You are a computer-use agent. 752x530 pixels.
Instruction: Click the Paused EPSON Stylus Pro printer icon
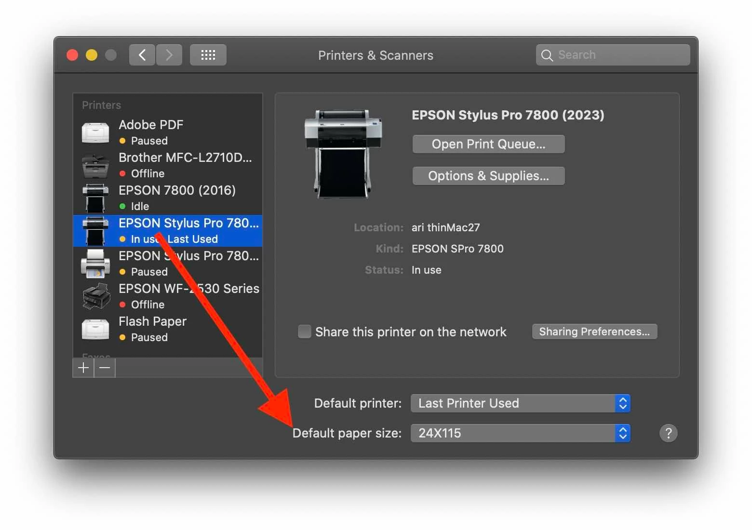[95, 264]
